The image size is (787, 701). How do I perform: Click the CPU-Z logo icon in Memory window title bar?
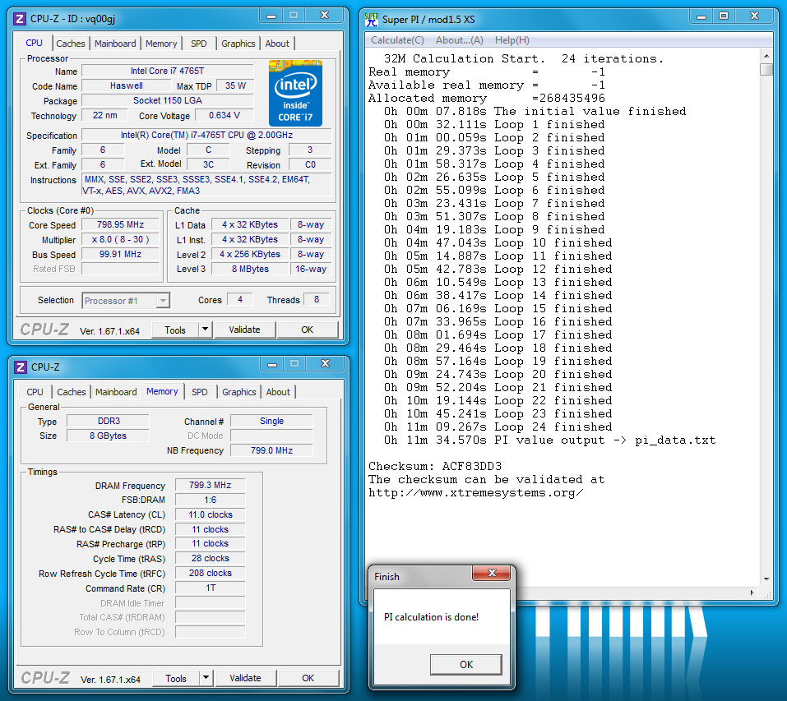pos(20,367)
